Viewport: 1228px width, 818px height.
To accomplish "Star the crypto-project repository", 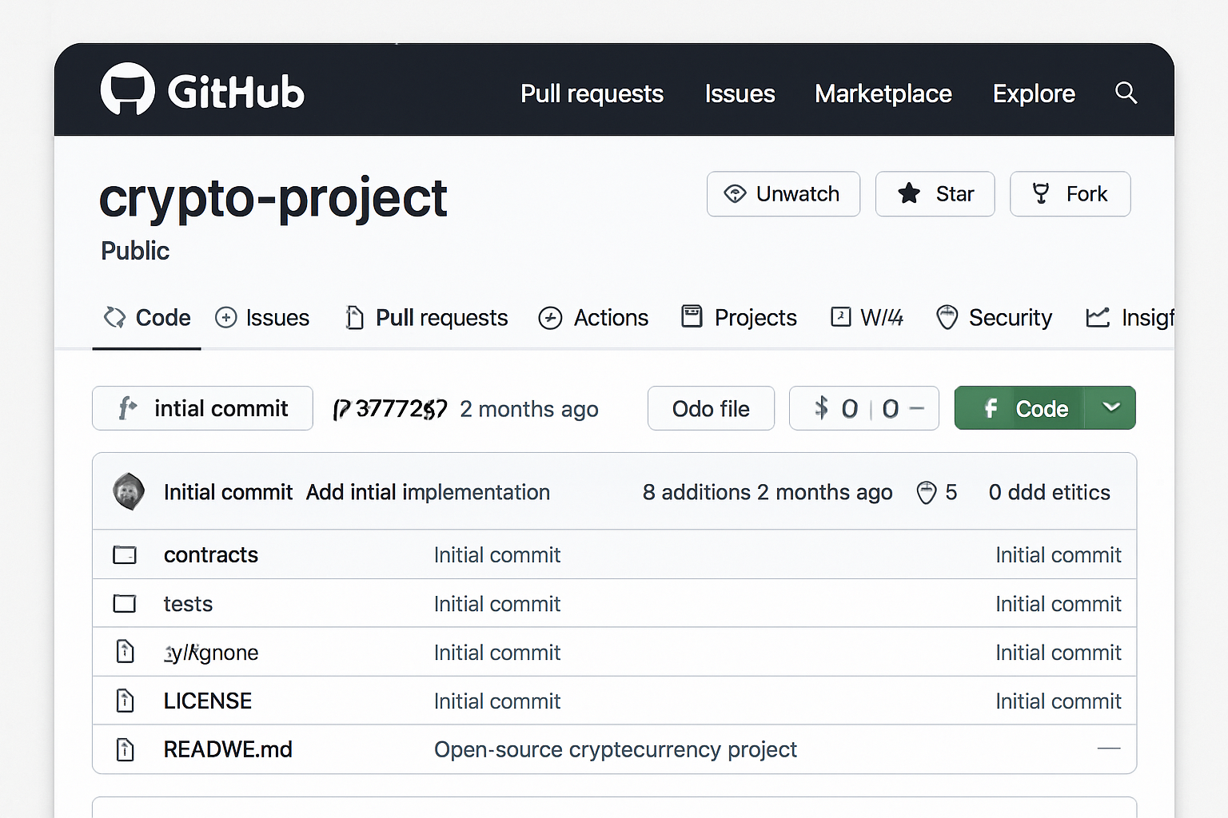I will pos(935,194).
